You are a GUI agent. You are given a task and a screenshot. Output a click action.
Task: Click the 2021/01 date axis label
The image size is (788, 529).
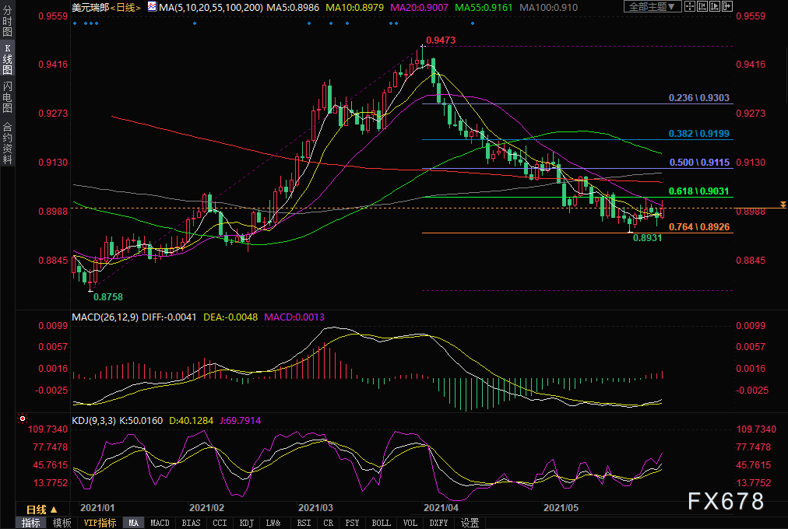97,507
